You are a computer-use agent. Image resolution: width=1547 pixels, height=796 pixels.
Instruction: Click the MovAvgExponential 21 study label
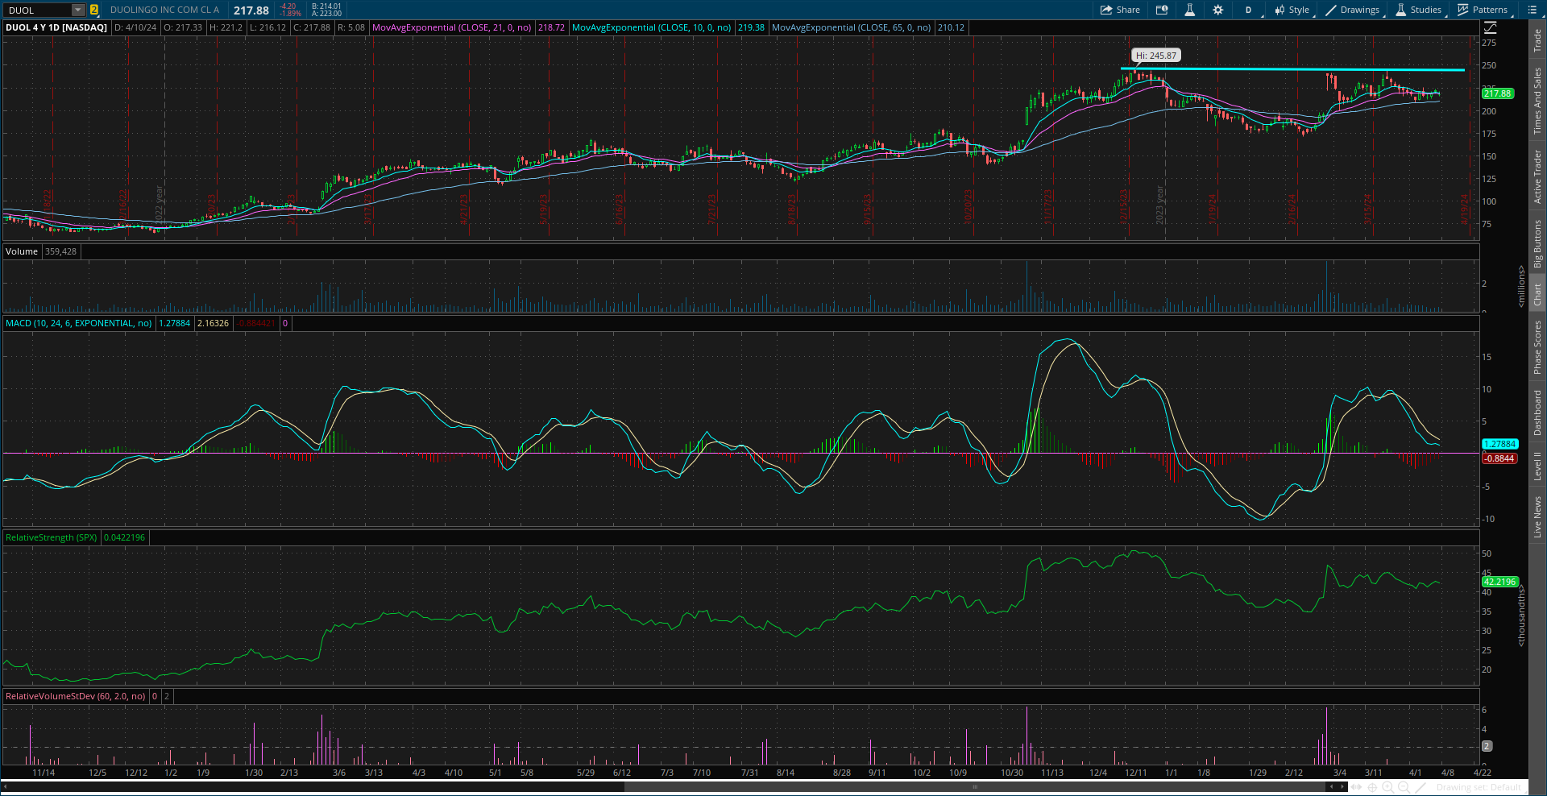click(x=451, y=27)
